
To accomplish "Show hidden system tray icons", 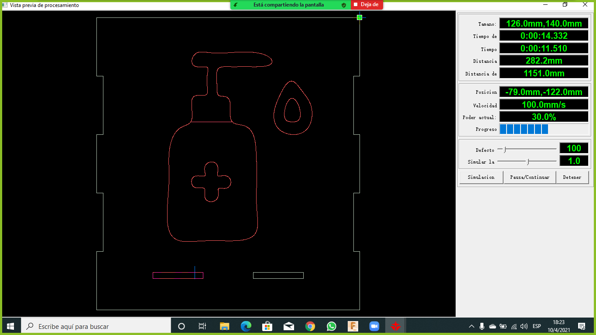I will [x=472, y=326].
